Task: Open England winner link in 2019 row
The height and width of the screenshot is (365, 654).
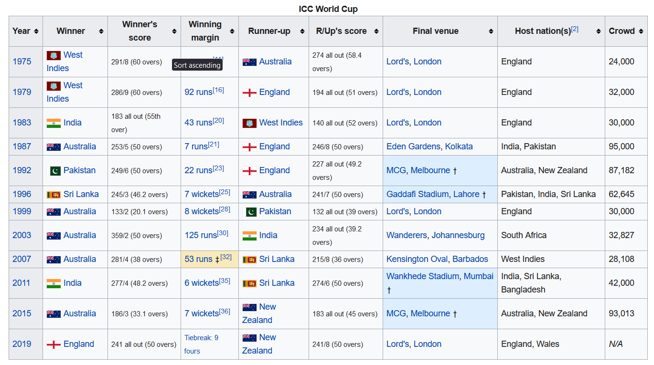Action: pos(79,344)
